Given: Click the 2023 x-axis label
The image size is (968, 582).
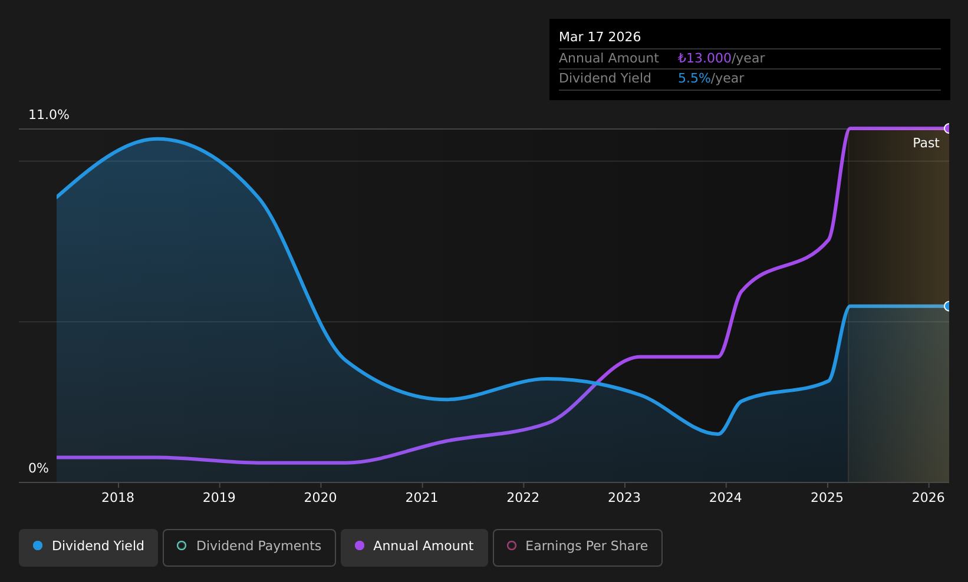Looking at the screenshot, I should (624, 498).
